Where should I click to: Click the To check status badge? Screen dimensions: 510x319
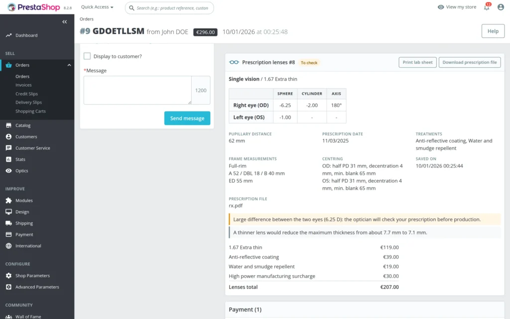point(309,62)
